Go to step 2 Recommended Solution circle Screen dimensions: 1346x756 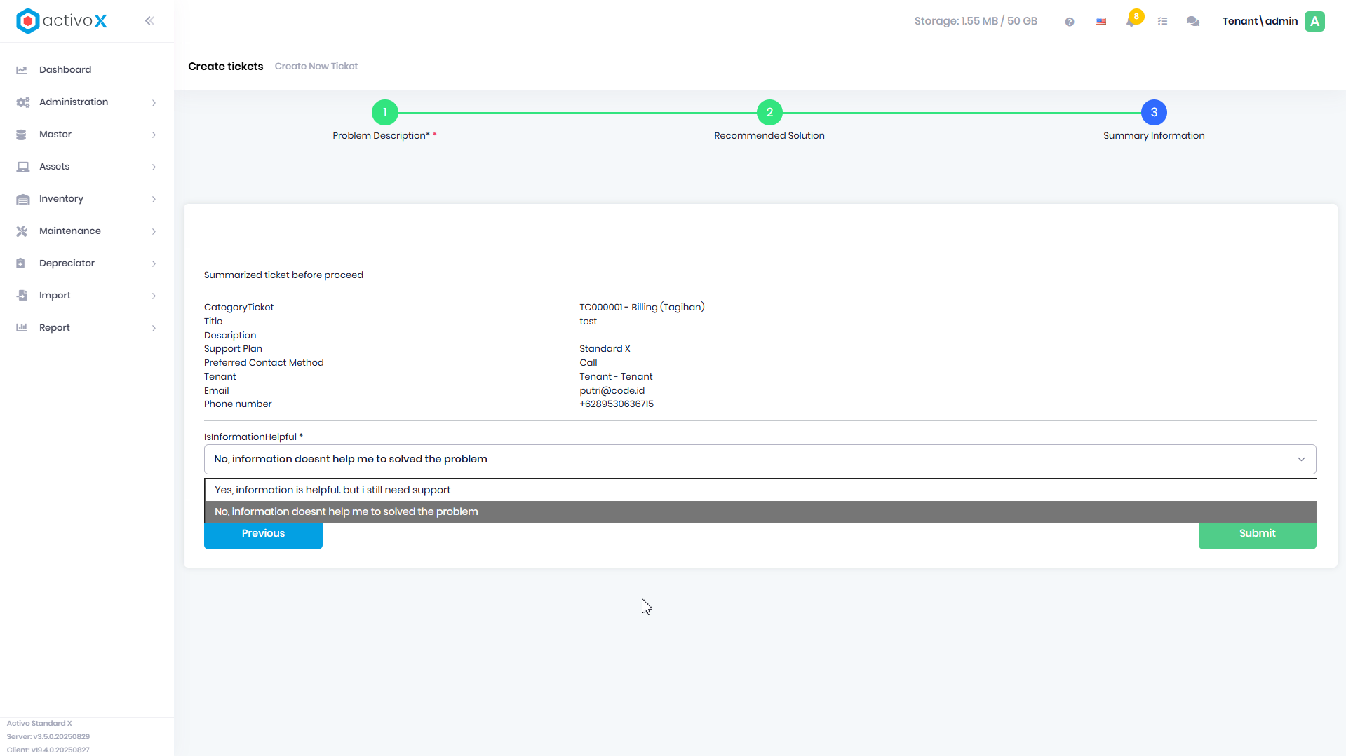769,113
